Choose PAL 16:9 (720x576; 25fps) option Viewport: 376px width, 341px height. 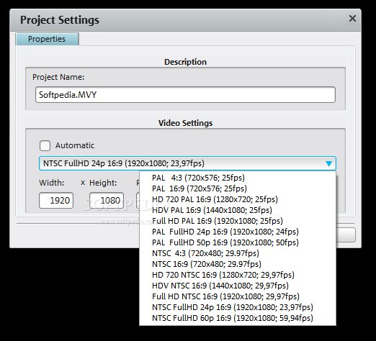[238, 188]
